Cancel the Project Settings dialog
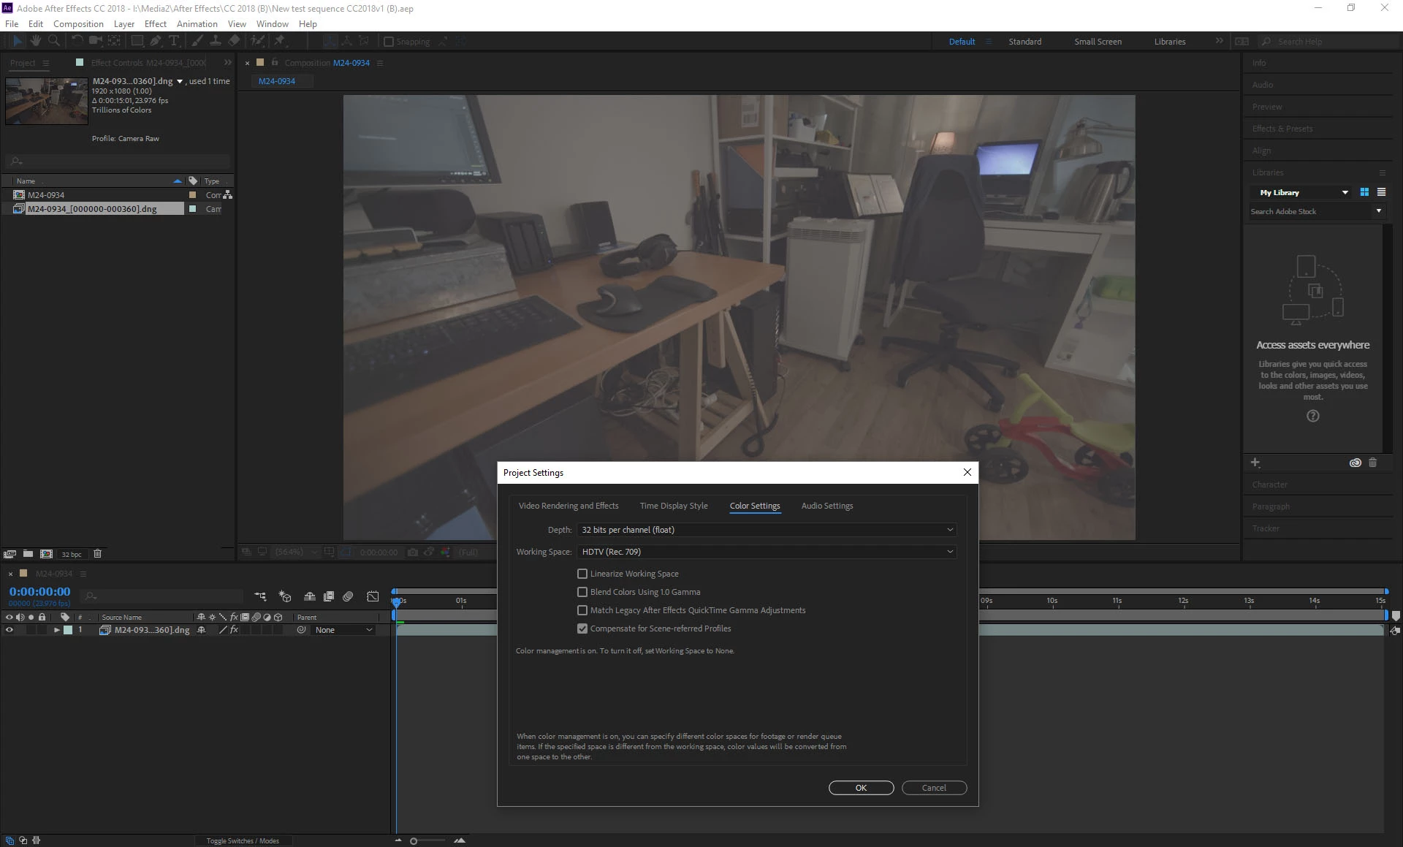 coord(933,788)
